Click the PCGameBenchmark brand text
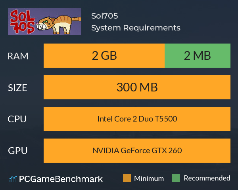Image resolution: width=238 pixels, height=190 pixels. (x=61, y=179)
